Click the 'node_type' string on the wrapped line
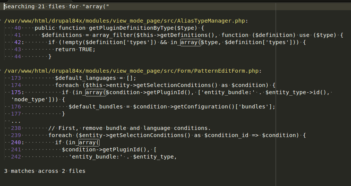The width and height of the screenshot is (351, 186). (26, 99)
